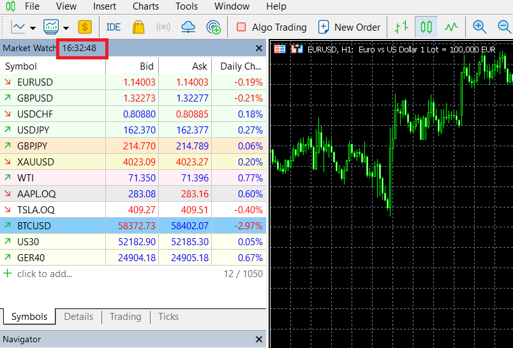The image size is (513, 348).
Task: Open the Tools menu
Action: coord(186,6)
